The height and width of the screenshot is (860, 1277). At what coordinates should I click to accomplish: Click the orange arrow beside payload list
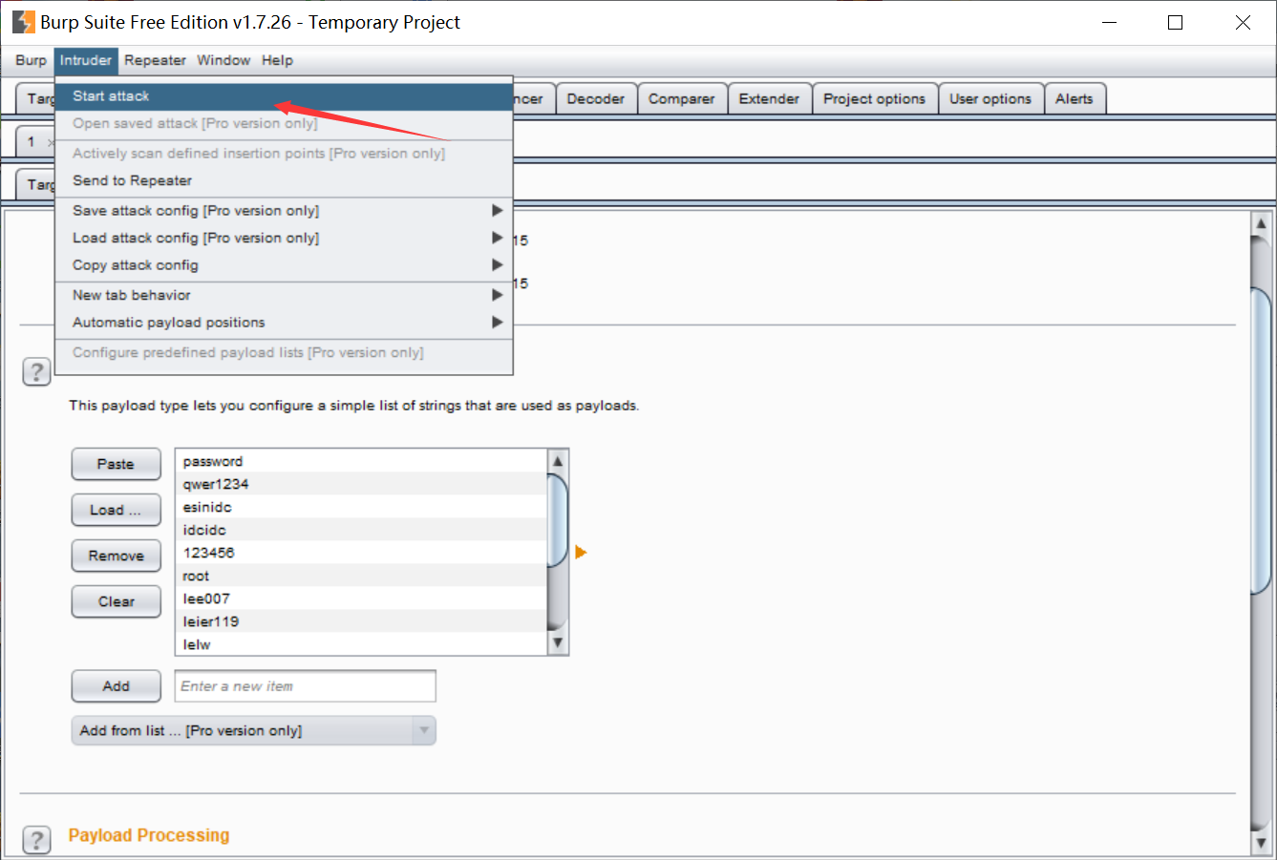581,553
